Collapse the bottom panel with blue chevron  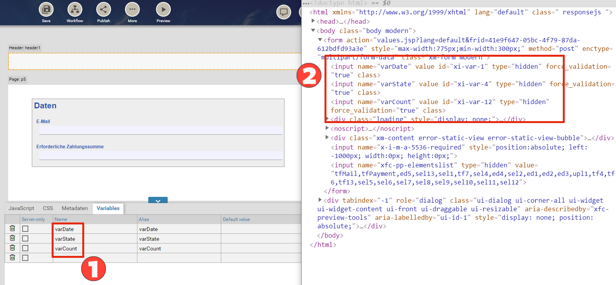[158, 200]
